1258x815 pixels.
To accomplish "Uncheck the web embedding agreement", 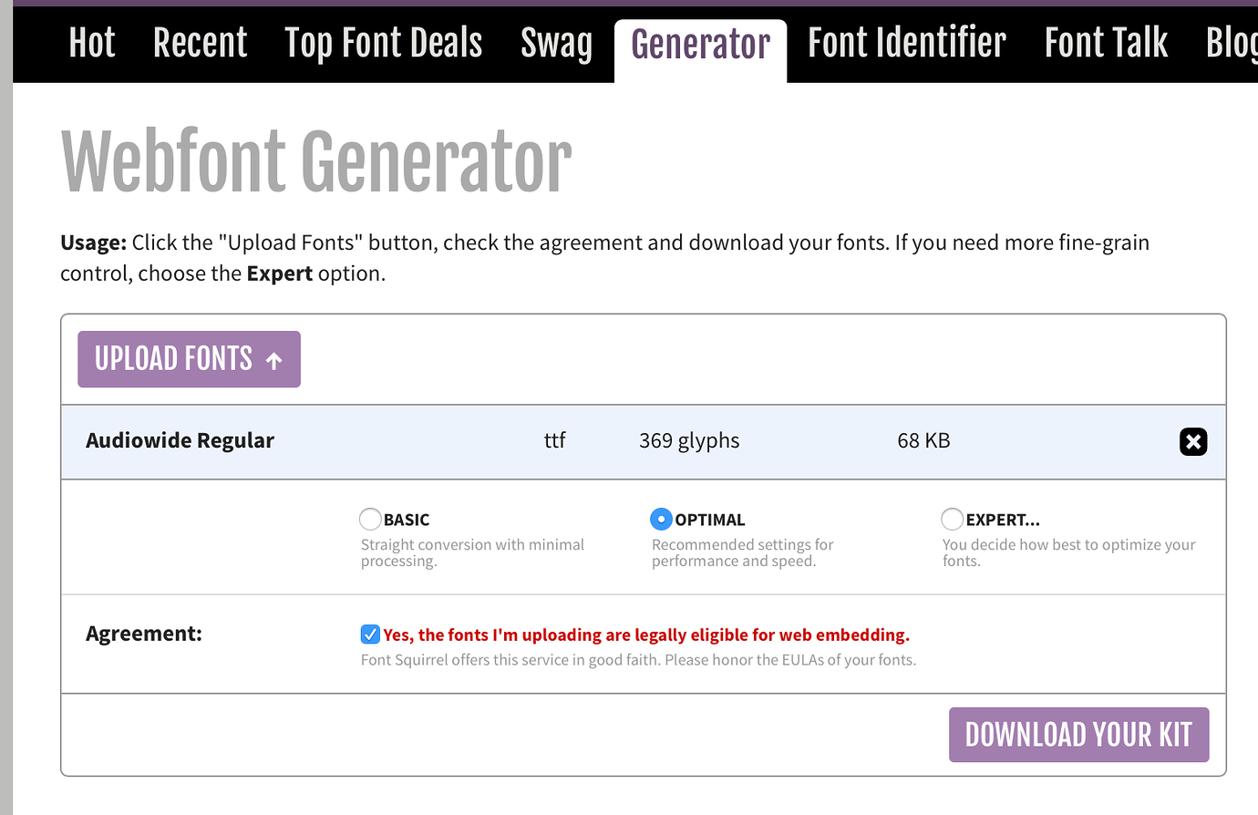I will click(370, 633).
